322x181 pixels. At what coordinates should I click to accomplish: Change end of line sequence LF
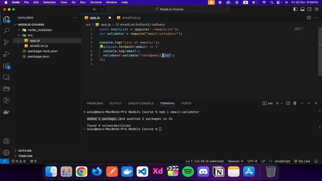tap(263, 161)
